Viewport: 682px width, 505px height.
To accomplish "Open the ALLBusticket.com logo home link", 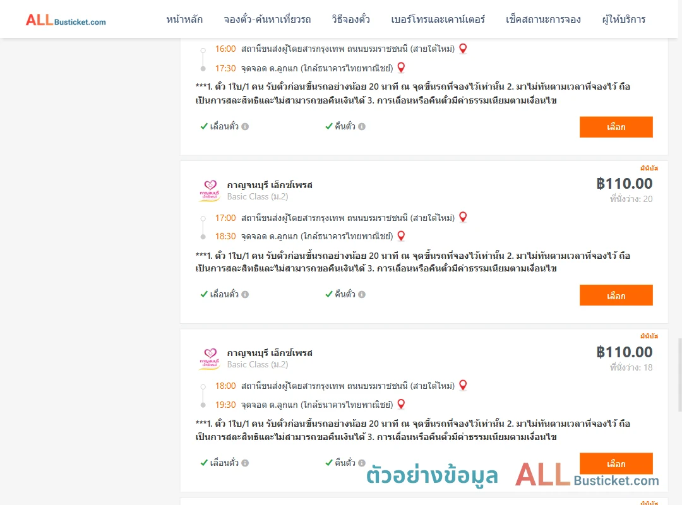I will (x=66, y=20).
